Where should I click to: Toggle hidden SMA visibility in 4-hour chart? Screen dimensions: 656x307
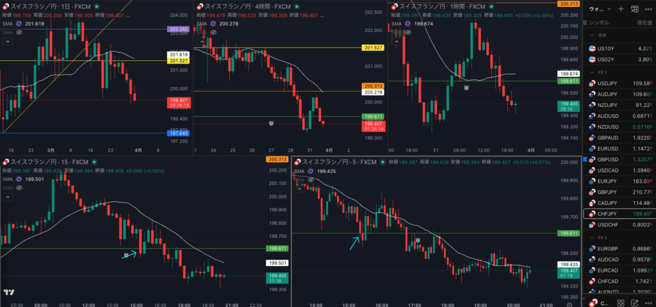(x=213, y=31)
